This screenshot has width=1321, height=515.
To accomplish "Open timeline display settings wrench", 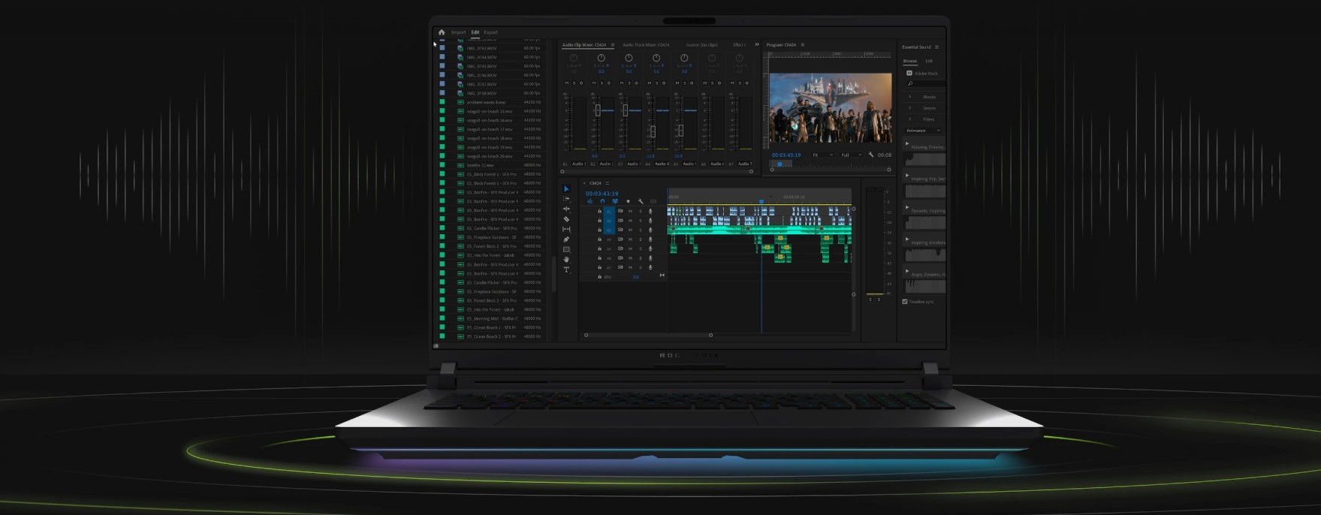I will coord(641,201).
